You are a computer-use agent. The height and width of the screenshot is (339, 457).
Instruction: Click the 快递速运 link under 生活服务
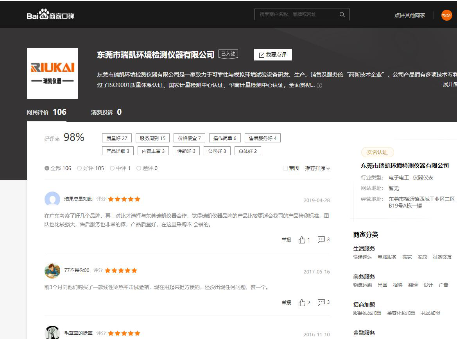click(x=362, y=257)
